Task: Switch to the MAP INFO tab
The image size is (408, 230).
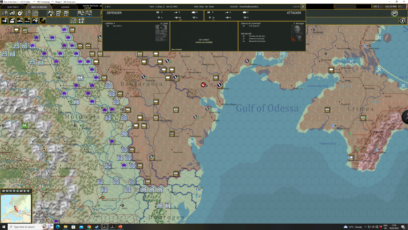Action: 13,7
